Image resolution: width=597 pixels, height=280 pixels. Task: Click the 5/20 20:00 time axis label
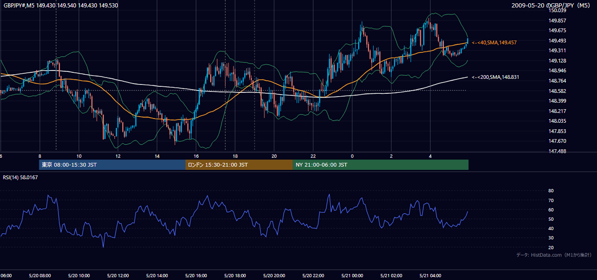(x=274, y=276)
